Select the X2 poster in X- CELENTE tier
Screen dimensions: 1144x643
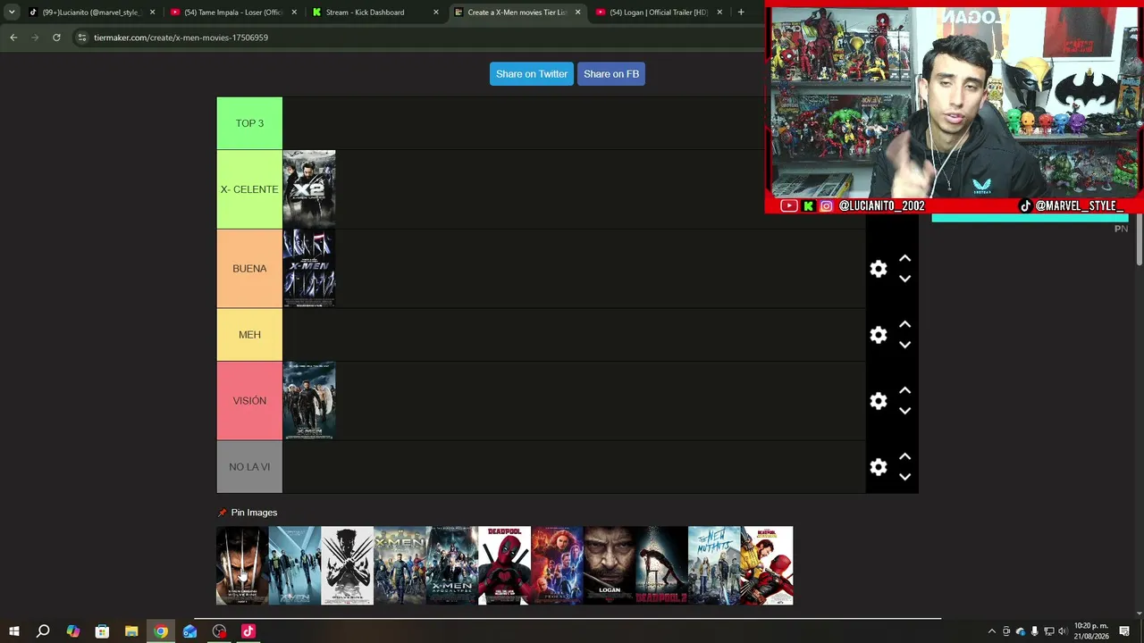click(x=309, y=189)
